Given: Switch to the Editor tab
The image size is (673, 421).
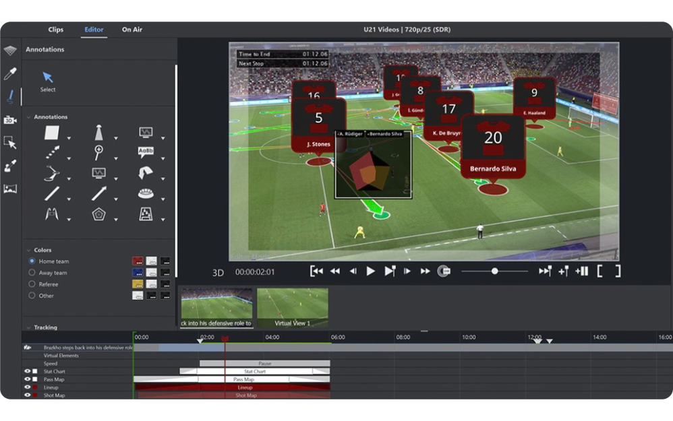Looking at the screenshot, I should coord(94,30).
